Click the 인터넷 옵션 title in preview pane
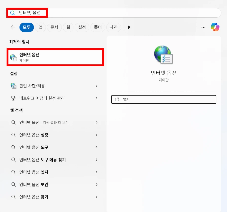 tap(164, 73)
